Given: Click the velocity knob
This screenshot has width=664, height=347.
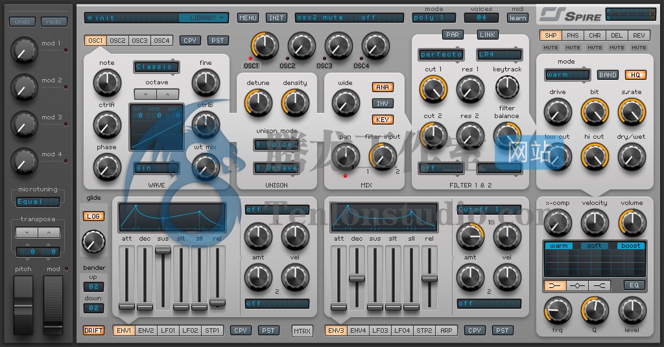Looking at the screenshot, I should tap(595, 223).
